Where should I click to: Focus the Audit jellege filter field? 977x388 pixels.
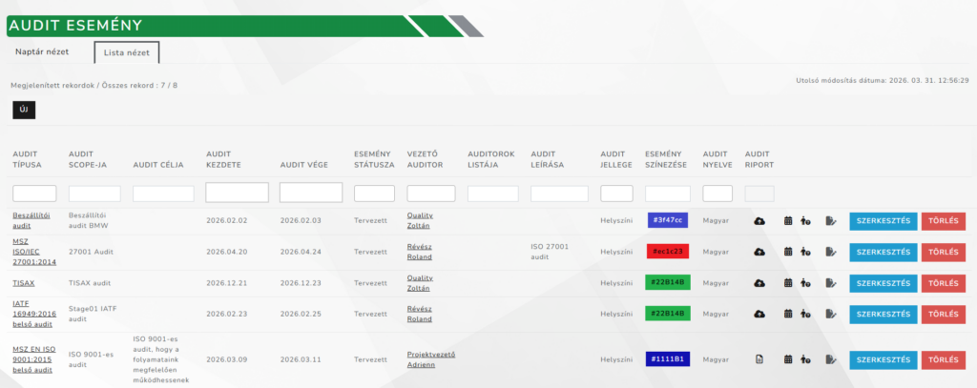point(617,194)
